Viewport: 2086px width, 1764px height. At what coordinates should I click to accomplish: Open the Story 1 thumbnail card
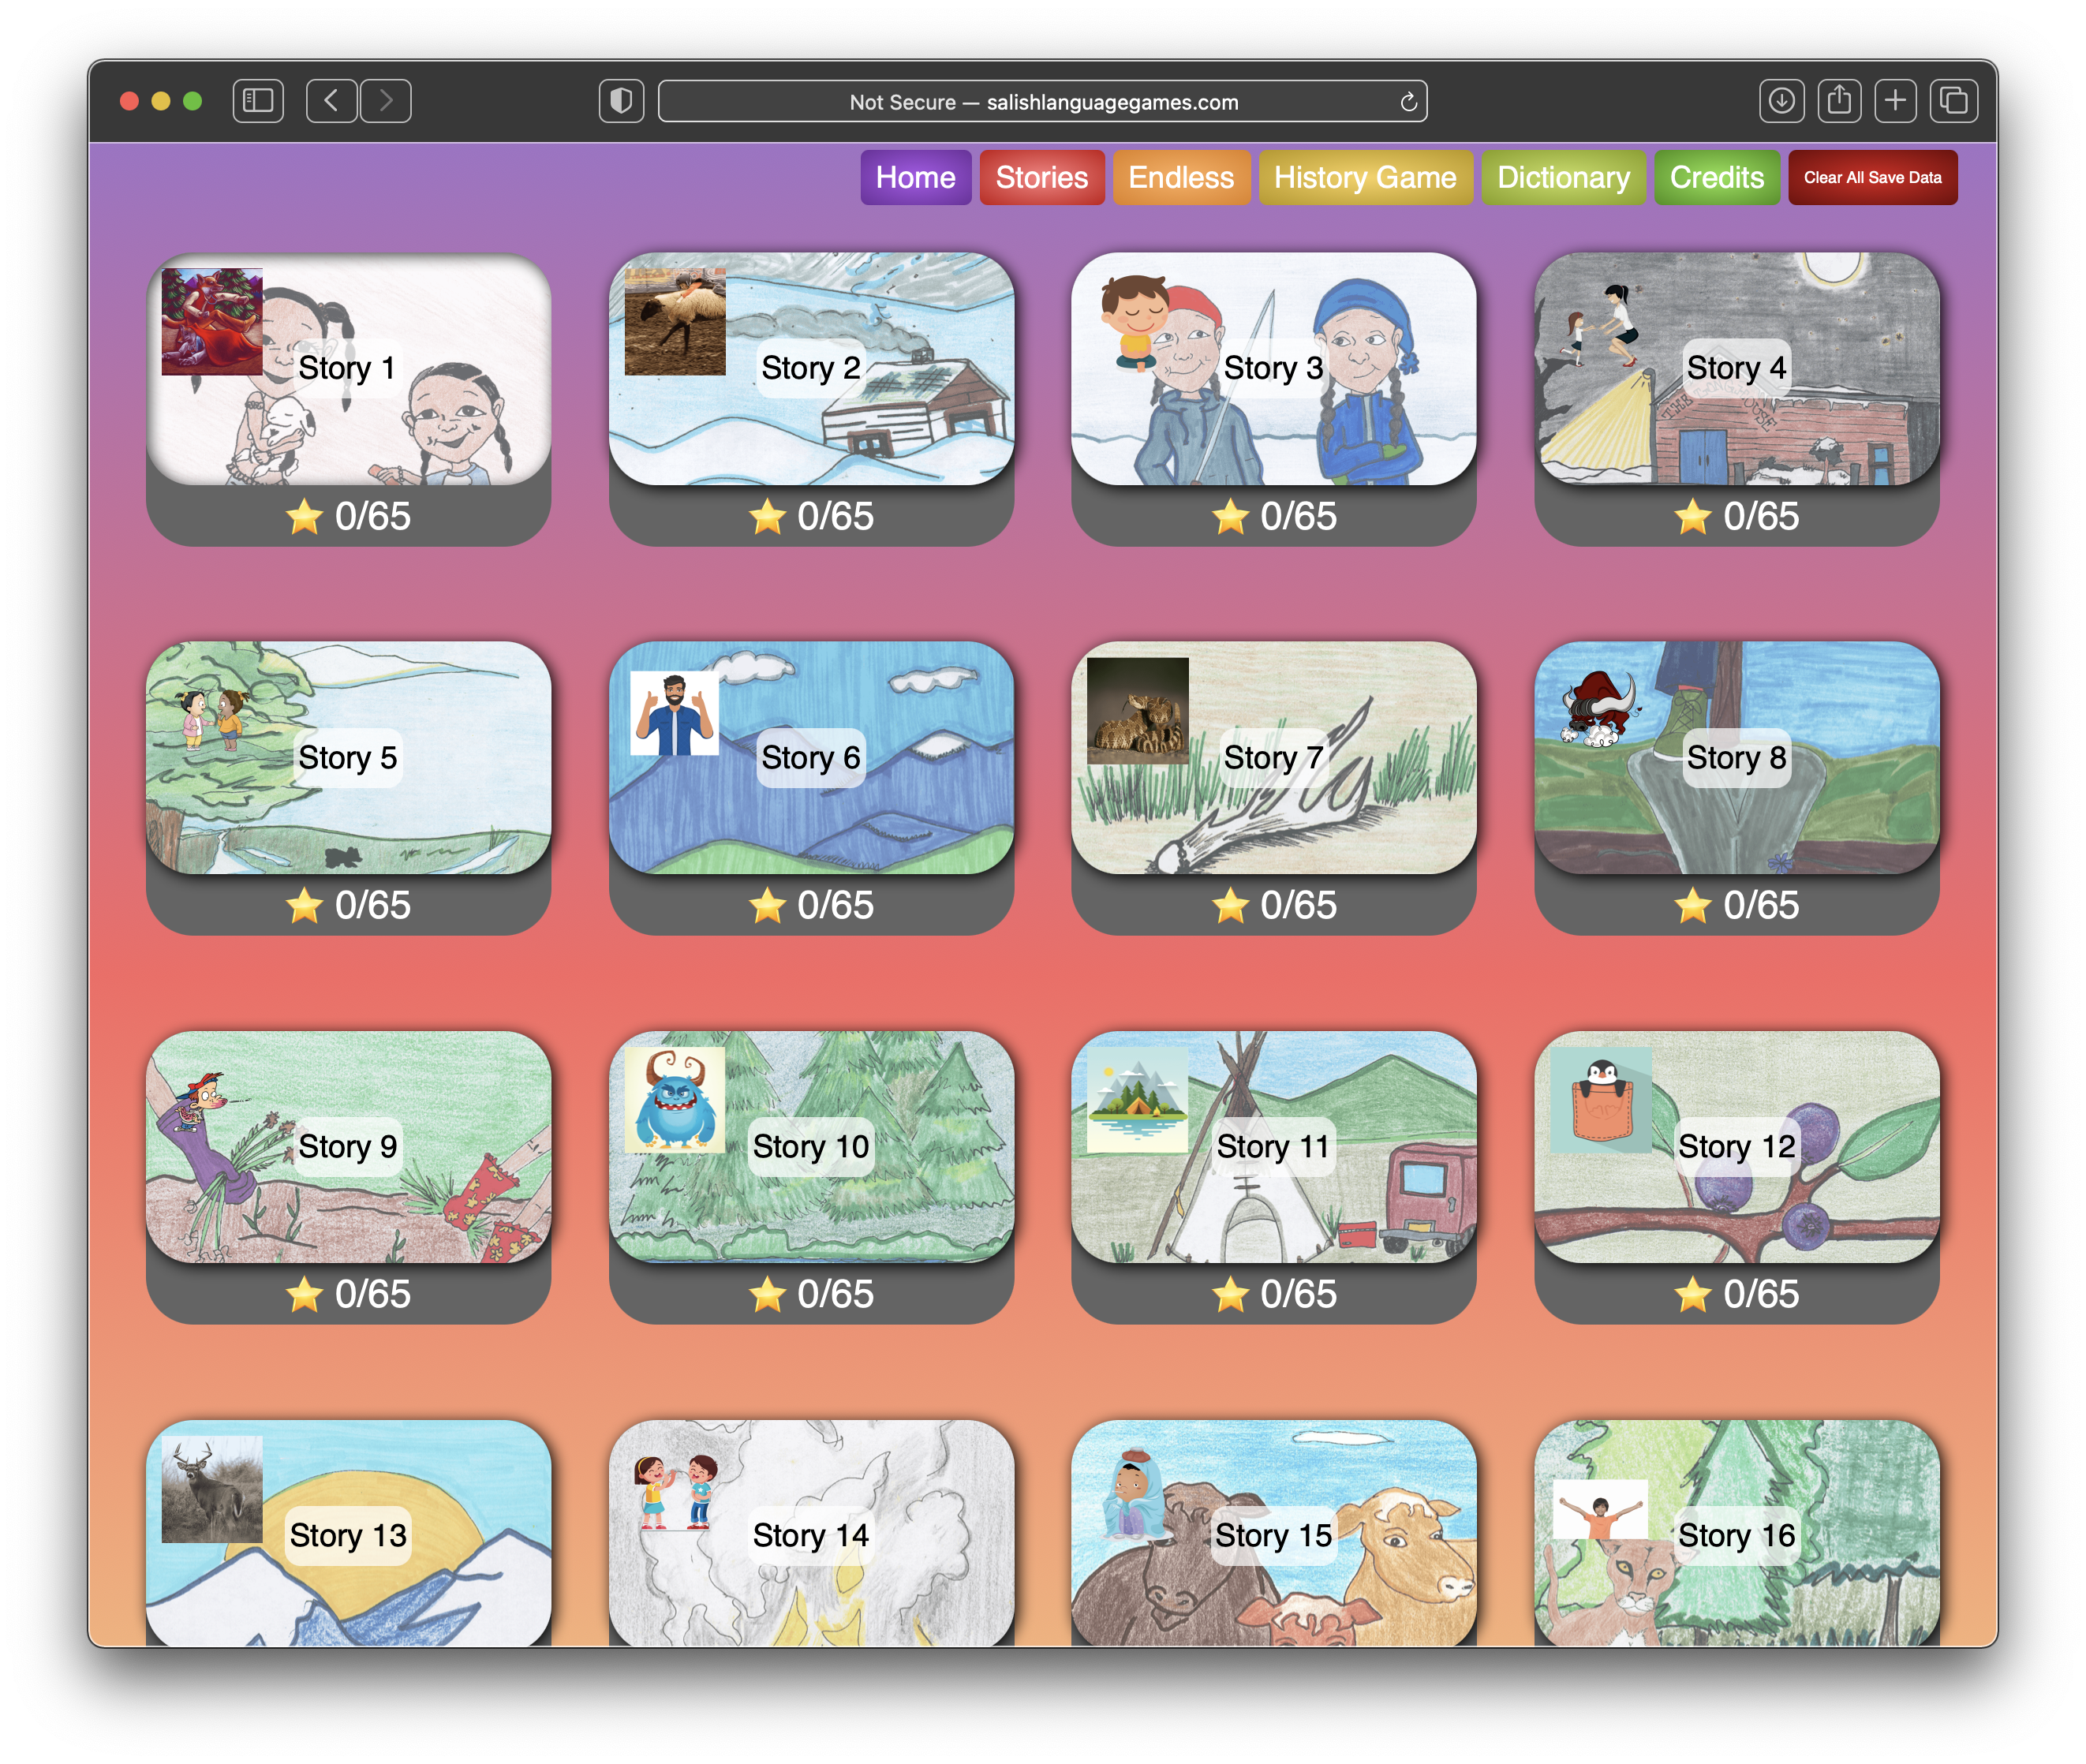point(348,370)
